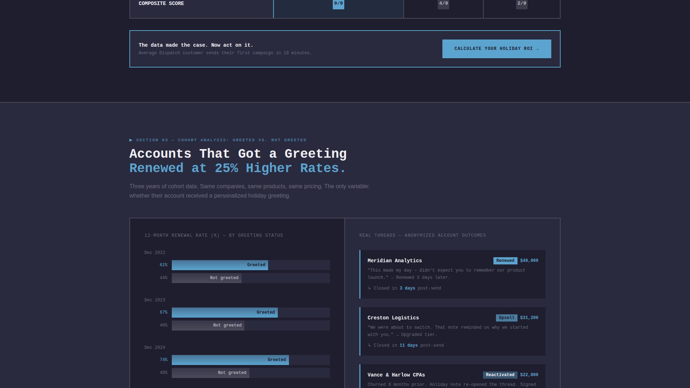
Task: Click the Meridian Analytics quote text
Action: 446,274
